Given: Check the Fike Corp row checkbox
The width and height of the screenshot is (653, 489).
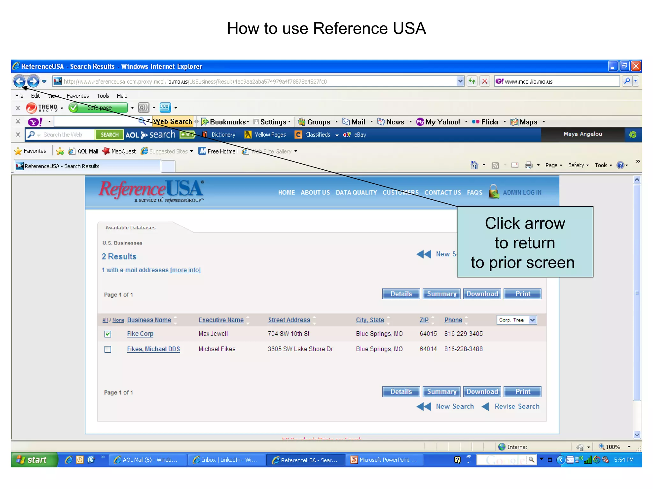Looking at the screenshot, I should click(108, 334).
